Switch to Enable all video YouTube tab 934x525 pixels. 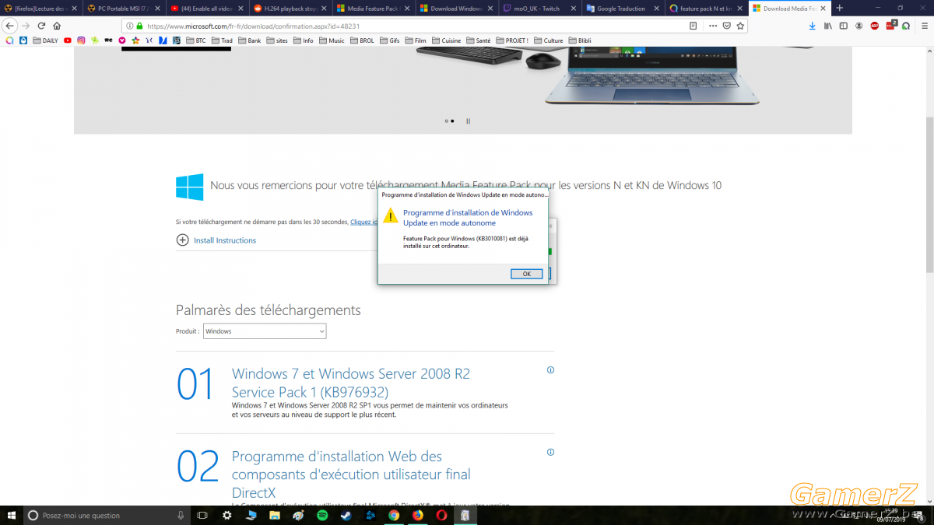click(x=206, y=8)
